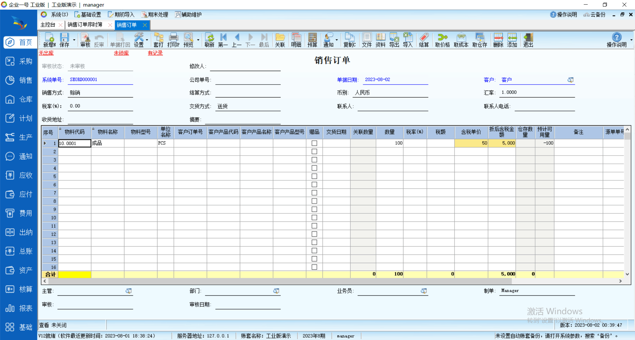
Task: Click the horizontal scrollbar of the grid
Action: tap(331, 281)
